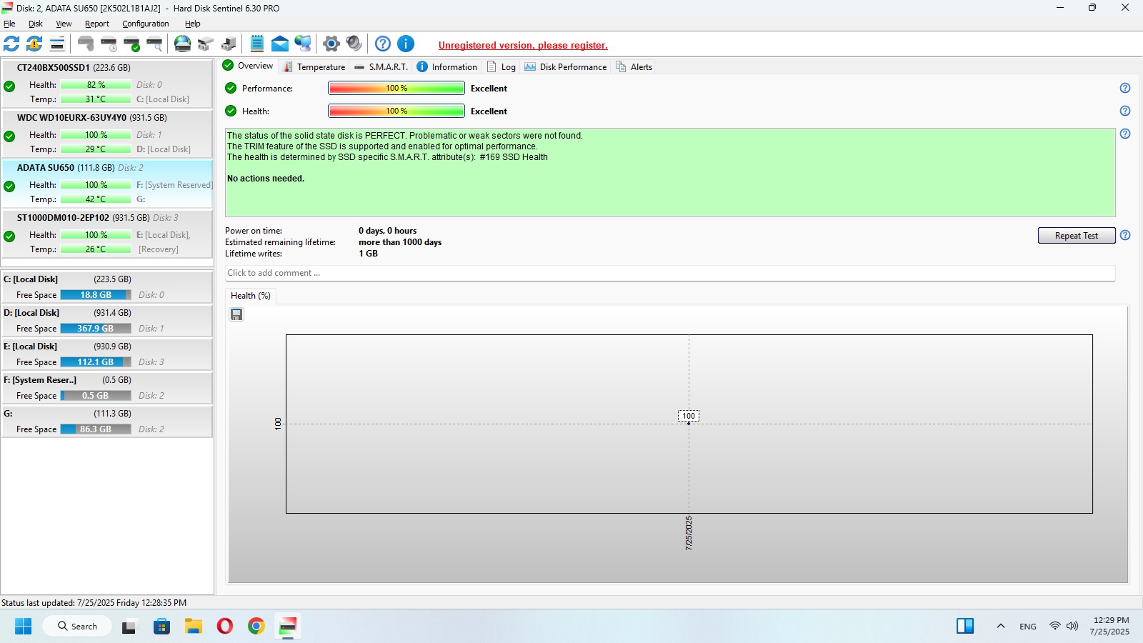Select the WDC WD10EURX-63UY4Y0 disk entry
This screenshot has width=1143, height=643.
(x=107, y=134)
